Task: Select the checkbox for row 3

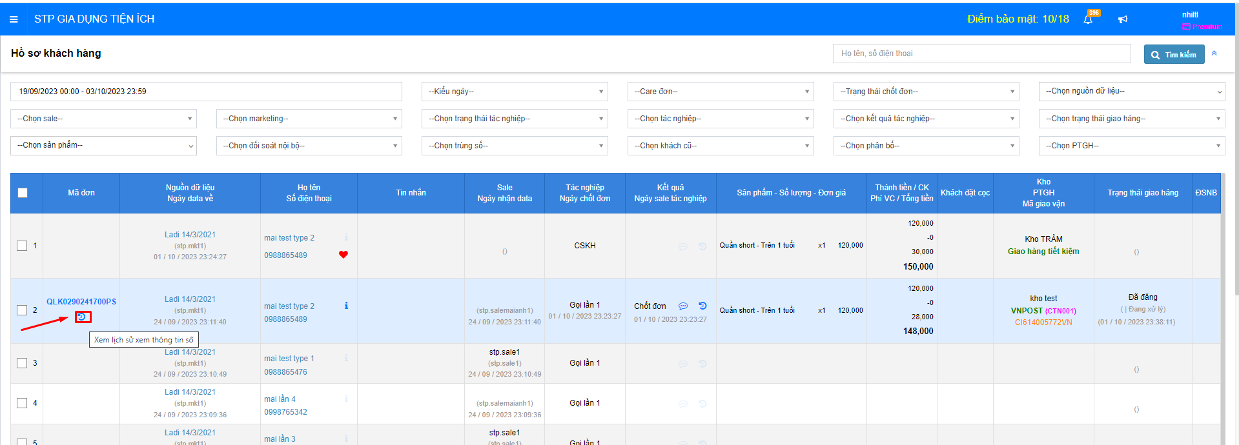Action: 22,363
